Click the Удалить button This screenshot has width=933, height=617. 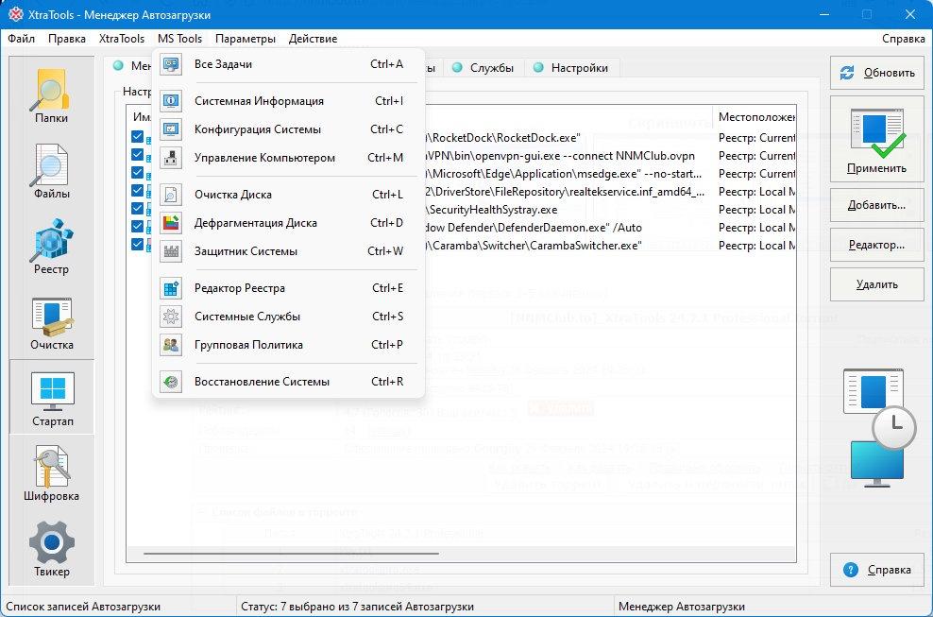click(x=876, y=284)
